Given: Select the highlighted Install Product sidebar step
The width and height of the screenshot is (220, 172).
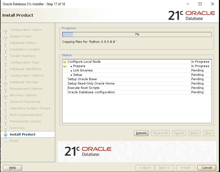Looking at the screenshot, I should pyautogui.click(x=28, y=134).
